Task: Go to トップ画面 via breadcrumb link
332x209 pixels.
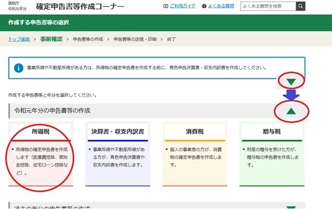Action: 19,39
